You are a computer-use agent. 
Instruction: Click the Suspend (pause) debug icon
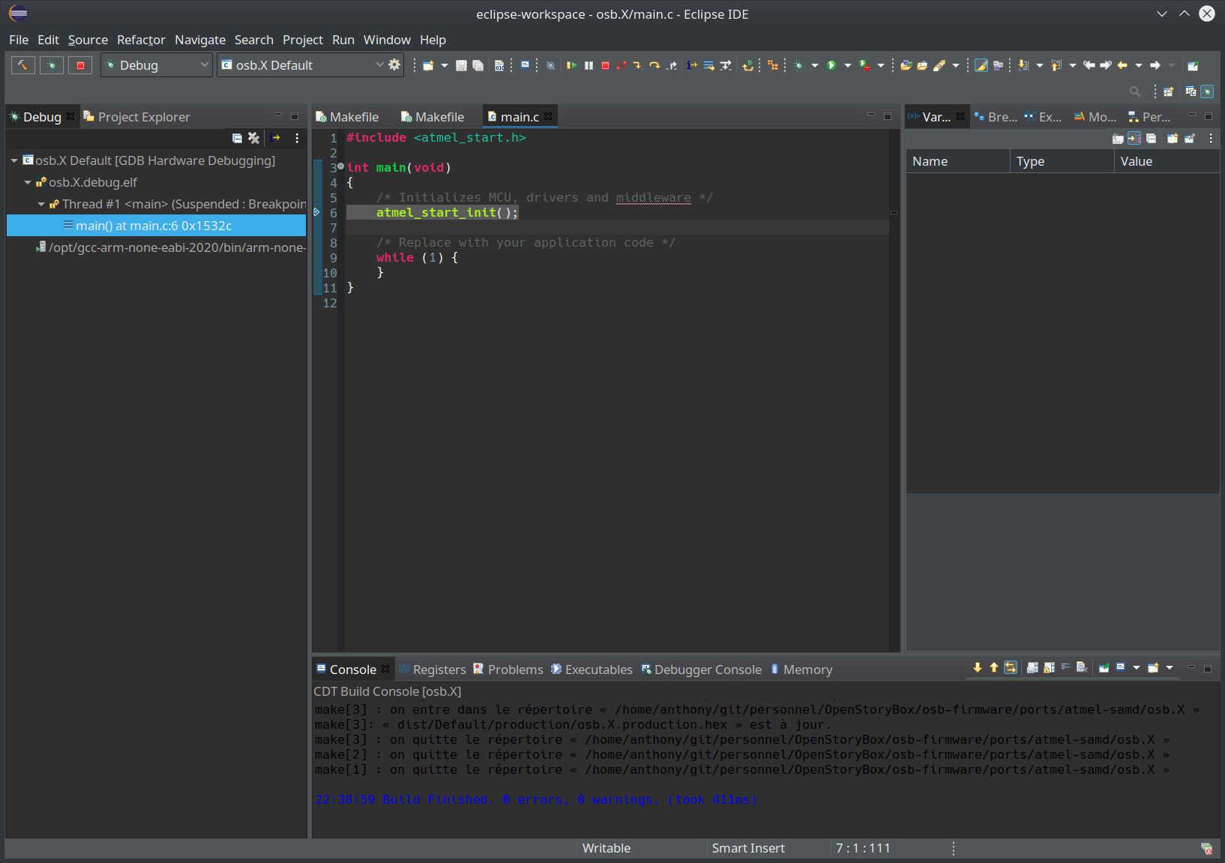pos(589,65)
